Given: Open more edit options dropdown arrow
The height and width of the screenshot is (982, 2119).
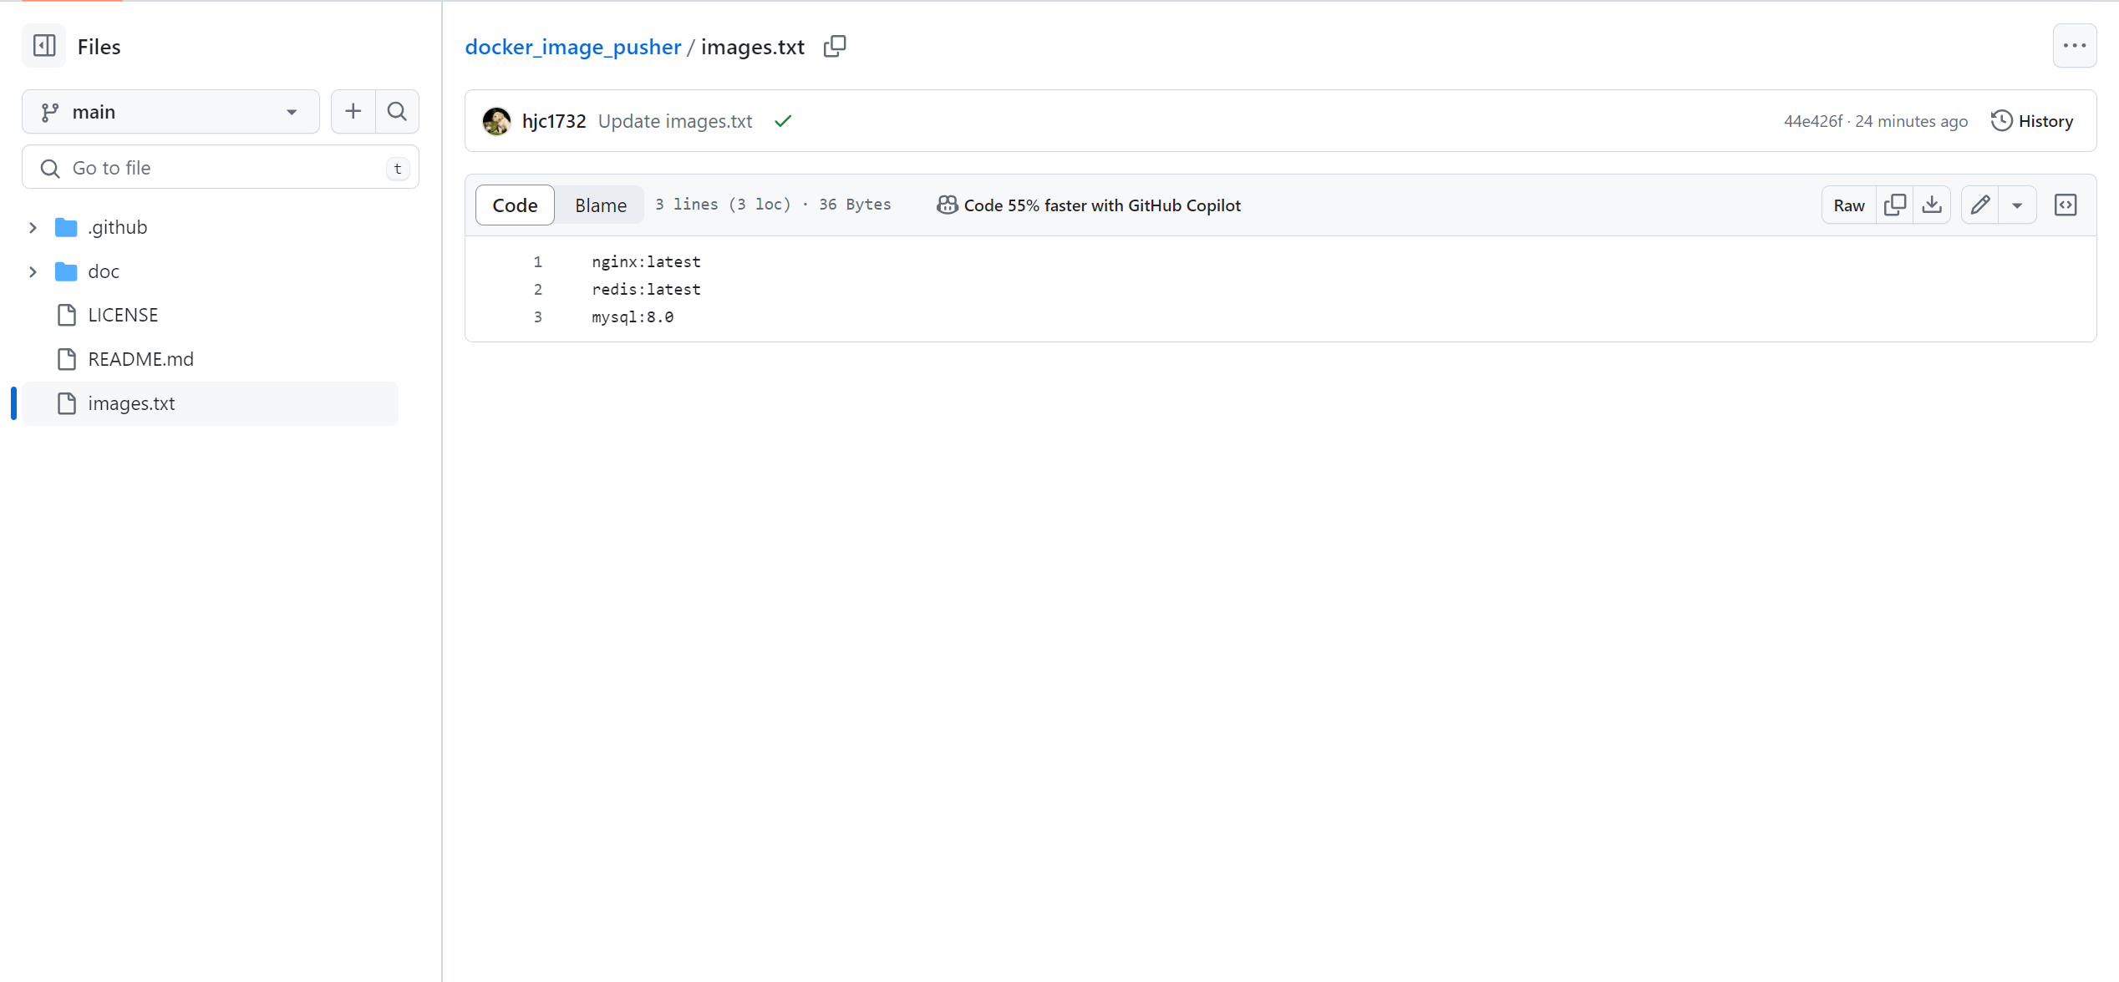Looking at the screenshot, I should click(x=2017, y=205).
